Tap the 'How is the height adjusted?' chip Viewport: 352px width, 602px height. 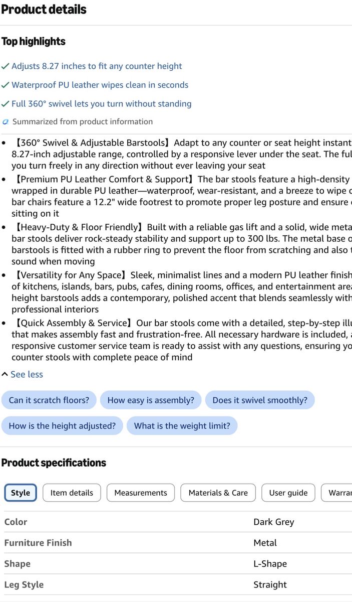coord(62,425)
